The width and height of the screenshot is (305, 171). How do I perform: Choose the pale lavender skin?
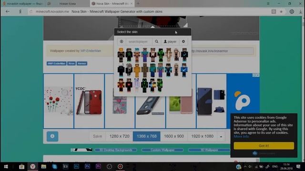tap(137, 85)
